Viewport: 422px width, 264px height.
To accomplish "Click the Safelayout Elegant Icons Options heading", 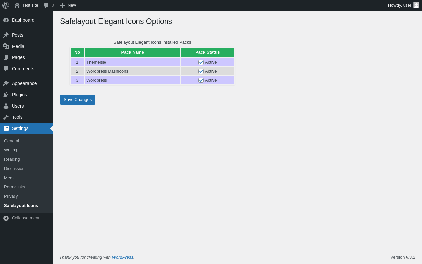I will click(116, 21).
